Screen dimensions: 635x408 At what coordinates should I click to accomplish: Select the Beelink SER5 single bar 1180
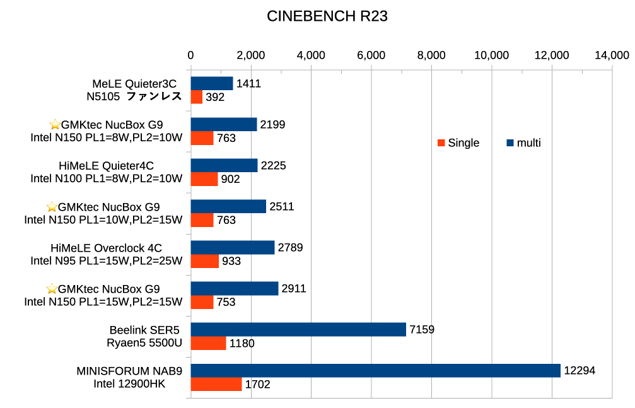pos(208,343)
